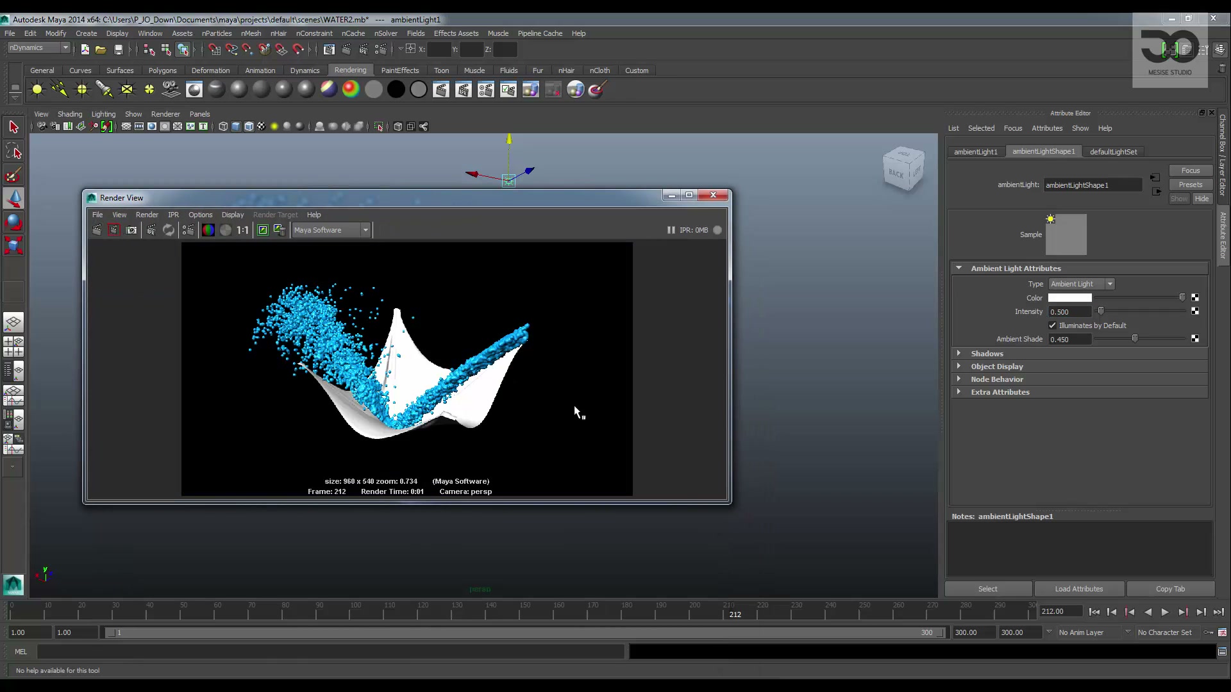The image size is (1231, 692).
Task: Create spot light from shelf
Action: coord(105,90)
